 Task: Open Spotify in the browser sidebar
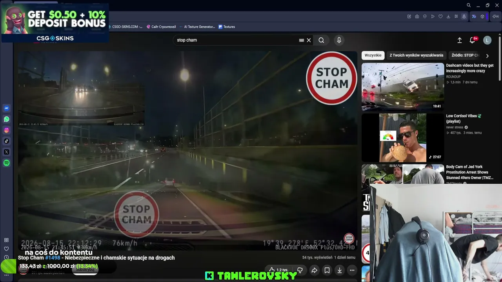[x=7, y=163]
